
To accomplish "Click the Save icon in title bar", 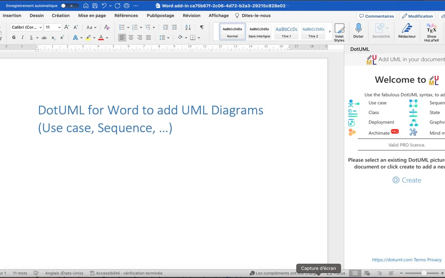I will [95, 6].
